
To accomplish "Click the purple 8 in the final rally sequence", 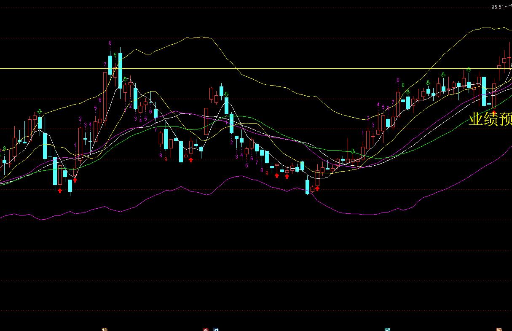I will click(398, 80).
